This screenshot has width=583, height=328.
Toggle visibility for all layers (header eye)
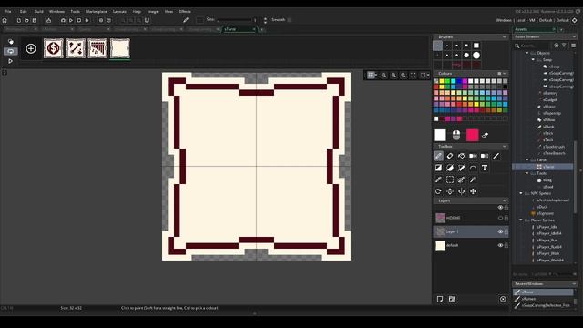[x=500, y=208]
